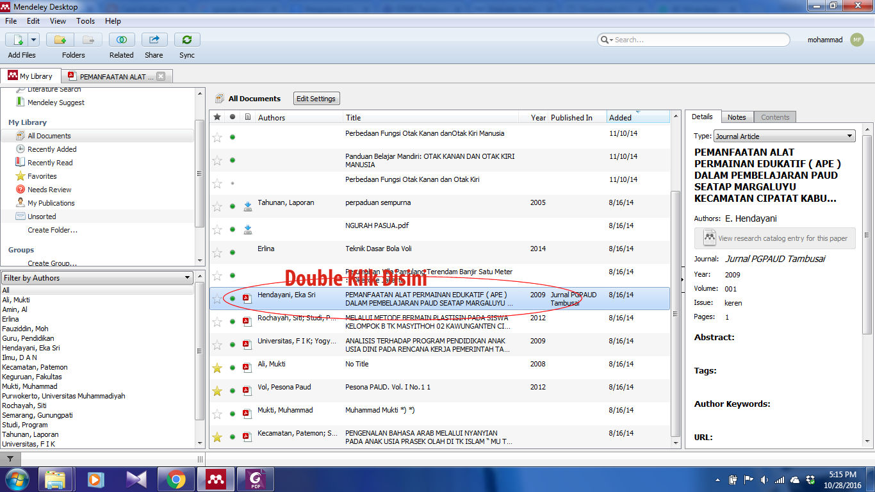The width and height of the screenshot is (875, 492).
Task: Click the mohammad user avatar icon
Action: click(x=857, y=40)
